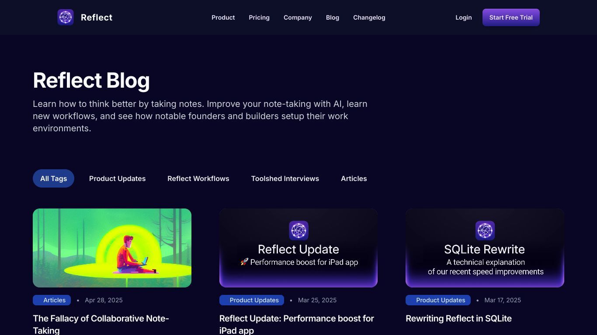The width and height of the screenshot is (597, 335).
Task: Go to the Pricing page
Action: (259, 17)
